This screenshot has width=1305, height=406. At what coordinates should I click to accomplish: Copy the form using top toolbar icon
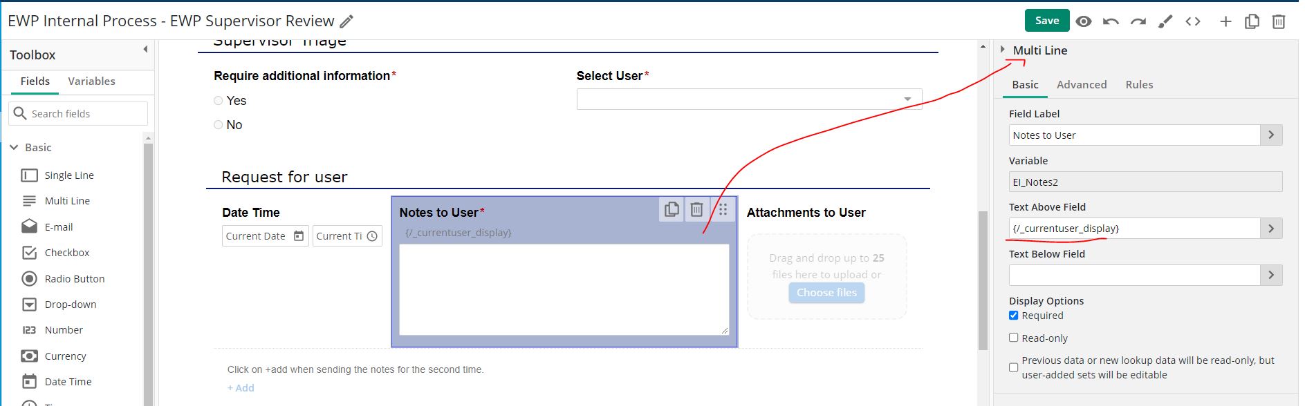click(1252, 21)
